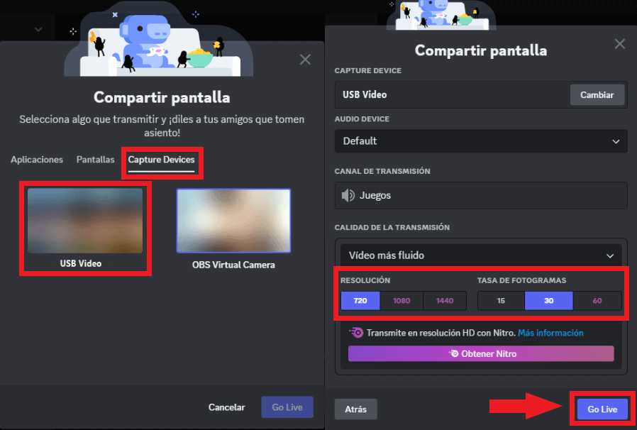Select the Juegos transmission channel field

(481, 196)
